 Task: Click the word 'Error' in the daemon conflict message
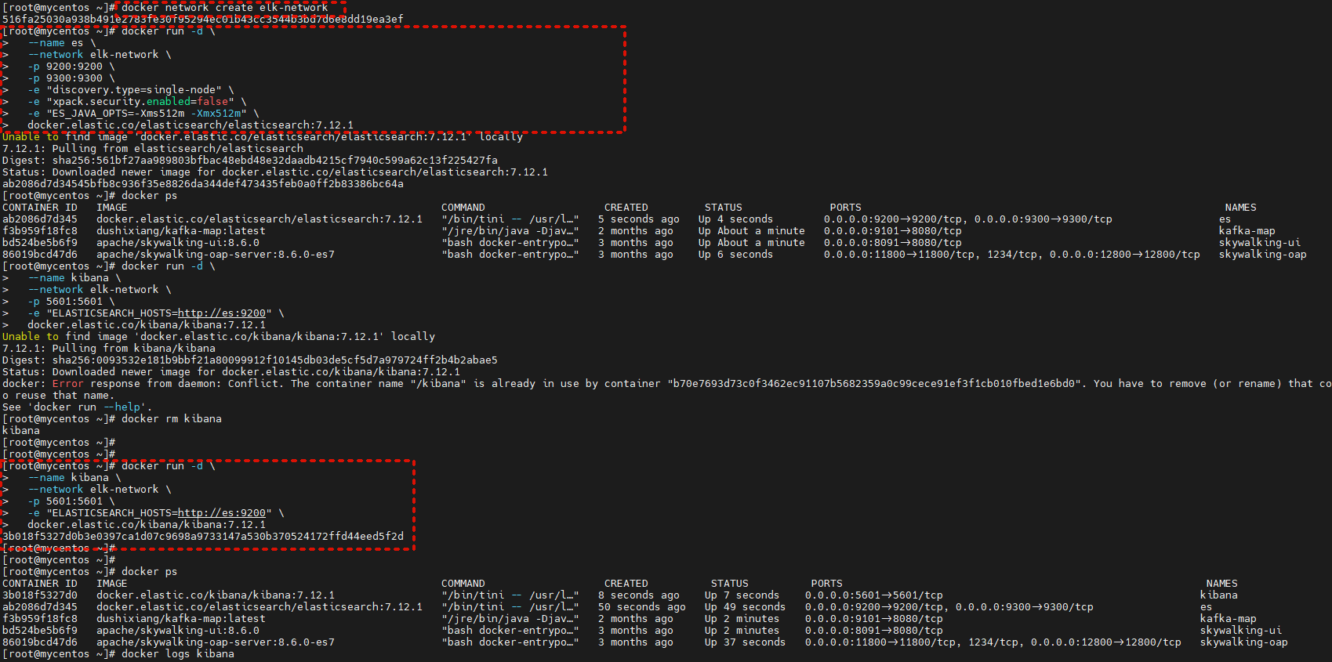tap(67, 384)
